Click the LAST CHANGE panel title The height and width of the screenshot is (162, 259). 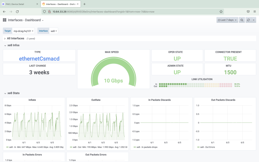(x=37, y=66)
